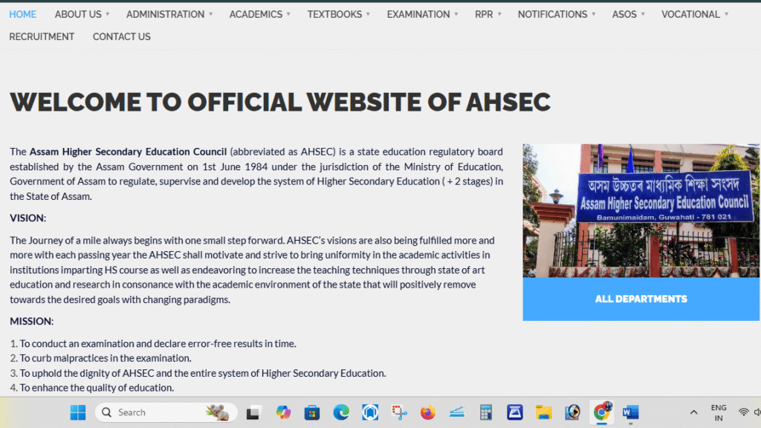This screenshot has width=761, height=428.
Task: Expand the ACADEMICS dropdown menu
Action: [x=259, y=15]
